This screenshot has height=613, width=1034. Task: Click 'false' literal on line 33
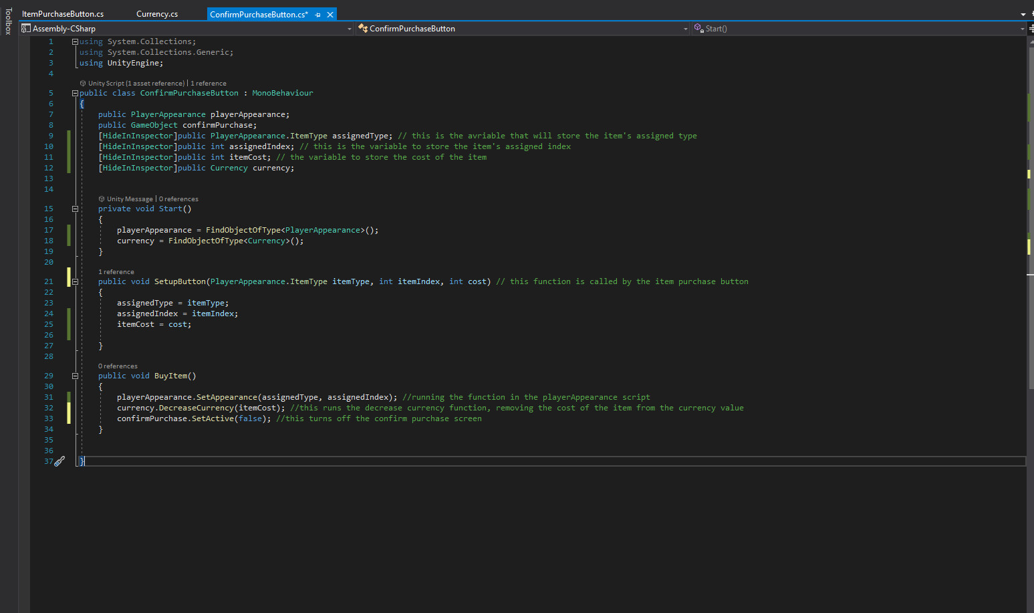(x=250, y=418)
